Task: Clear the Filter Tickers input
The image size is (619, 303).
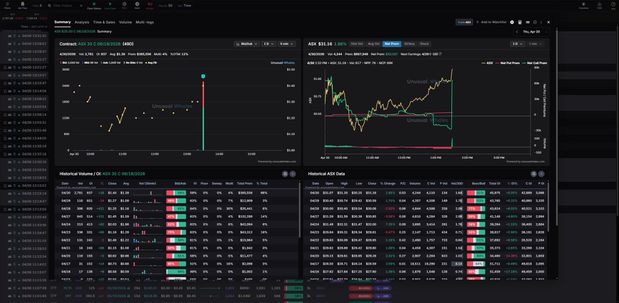Action: [x=81, y=6]
